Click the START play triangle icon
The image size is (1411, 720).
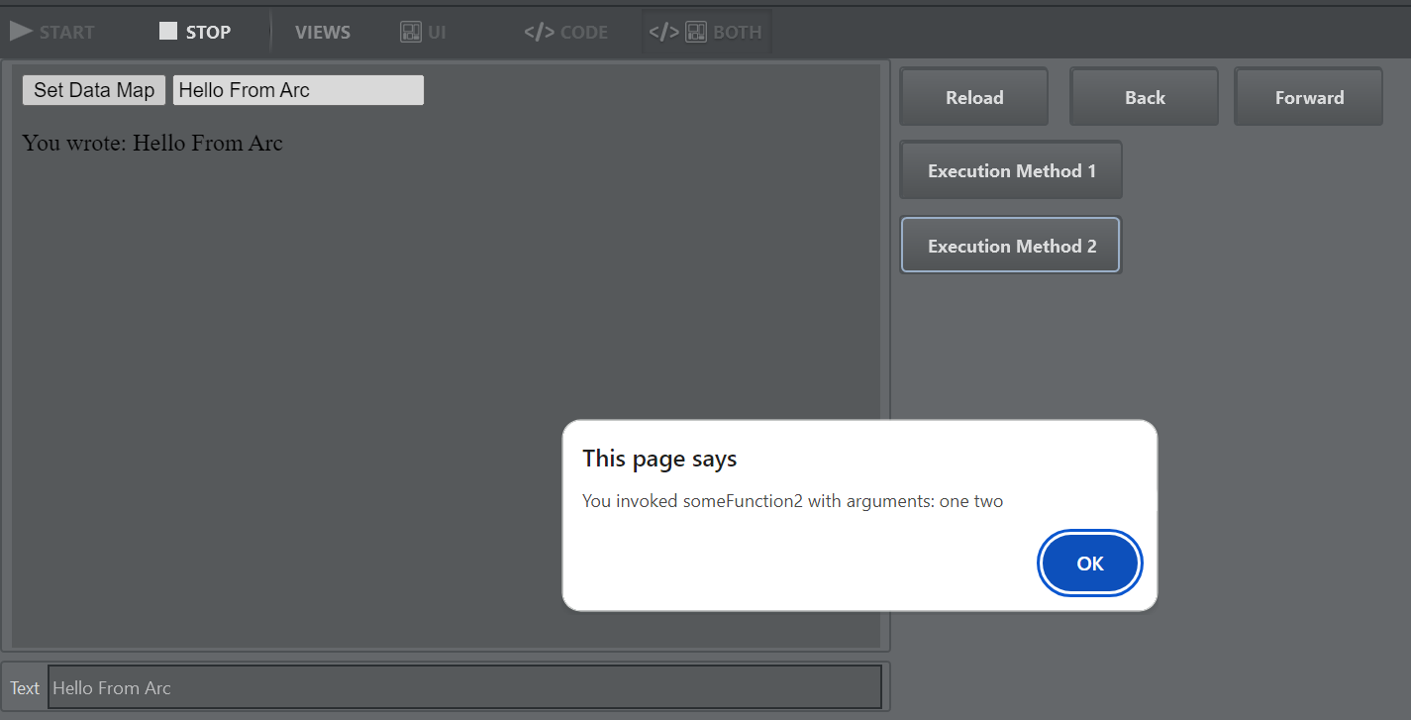pos(21,32)
